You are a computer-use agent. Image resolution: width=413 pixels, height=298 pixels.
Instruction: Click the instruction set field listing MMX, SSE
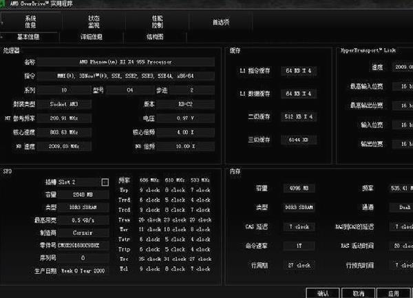126,76
